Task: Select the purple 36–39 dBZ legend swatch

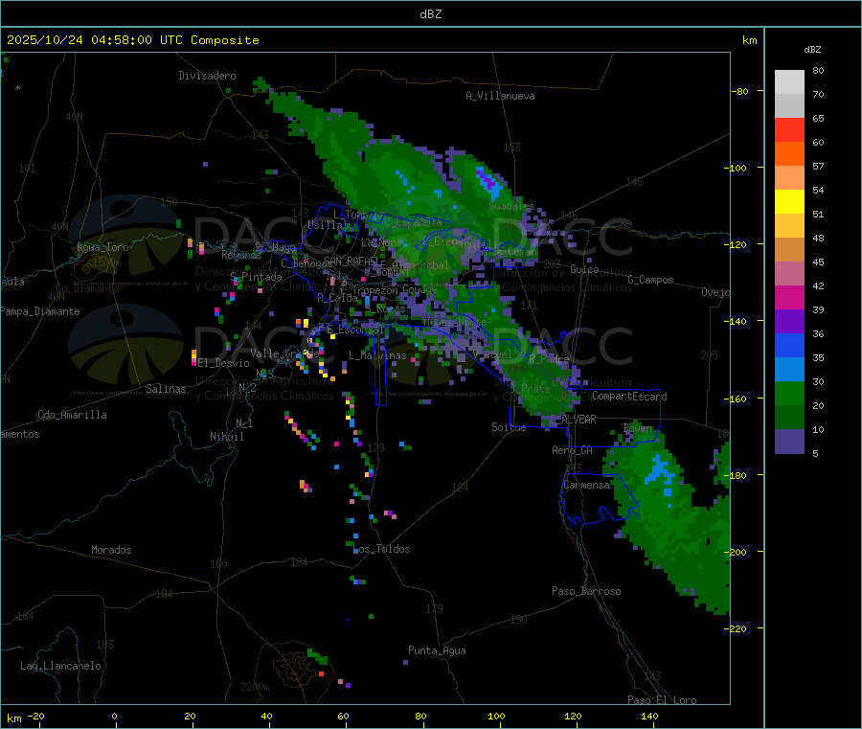Action: click(789, 322)
